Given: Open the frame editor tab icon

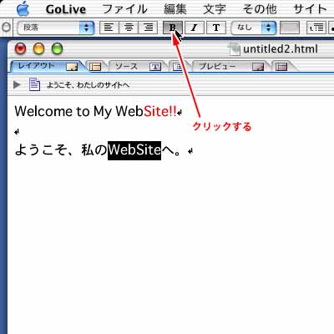Looking at the screenshot, I should pyautogui.click(x=95, y=67).
